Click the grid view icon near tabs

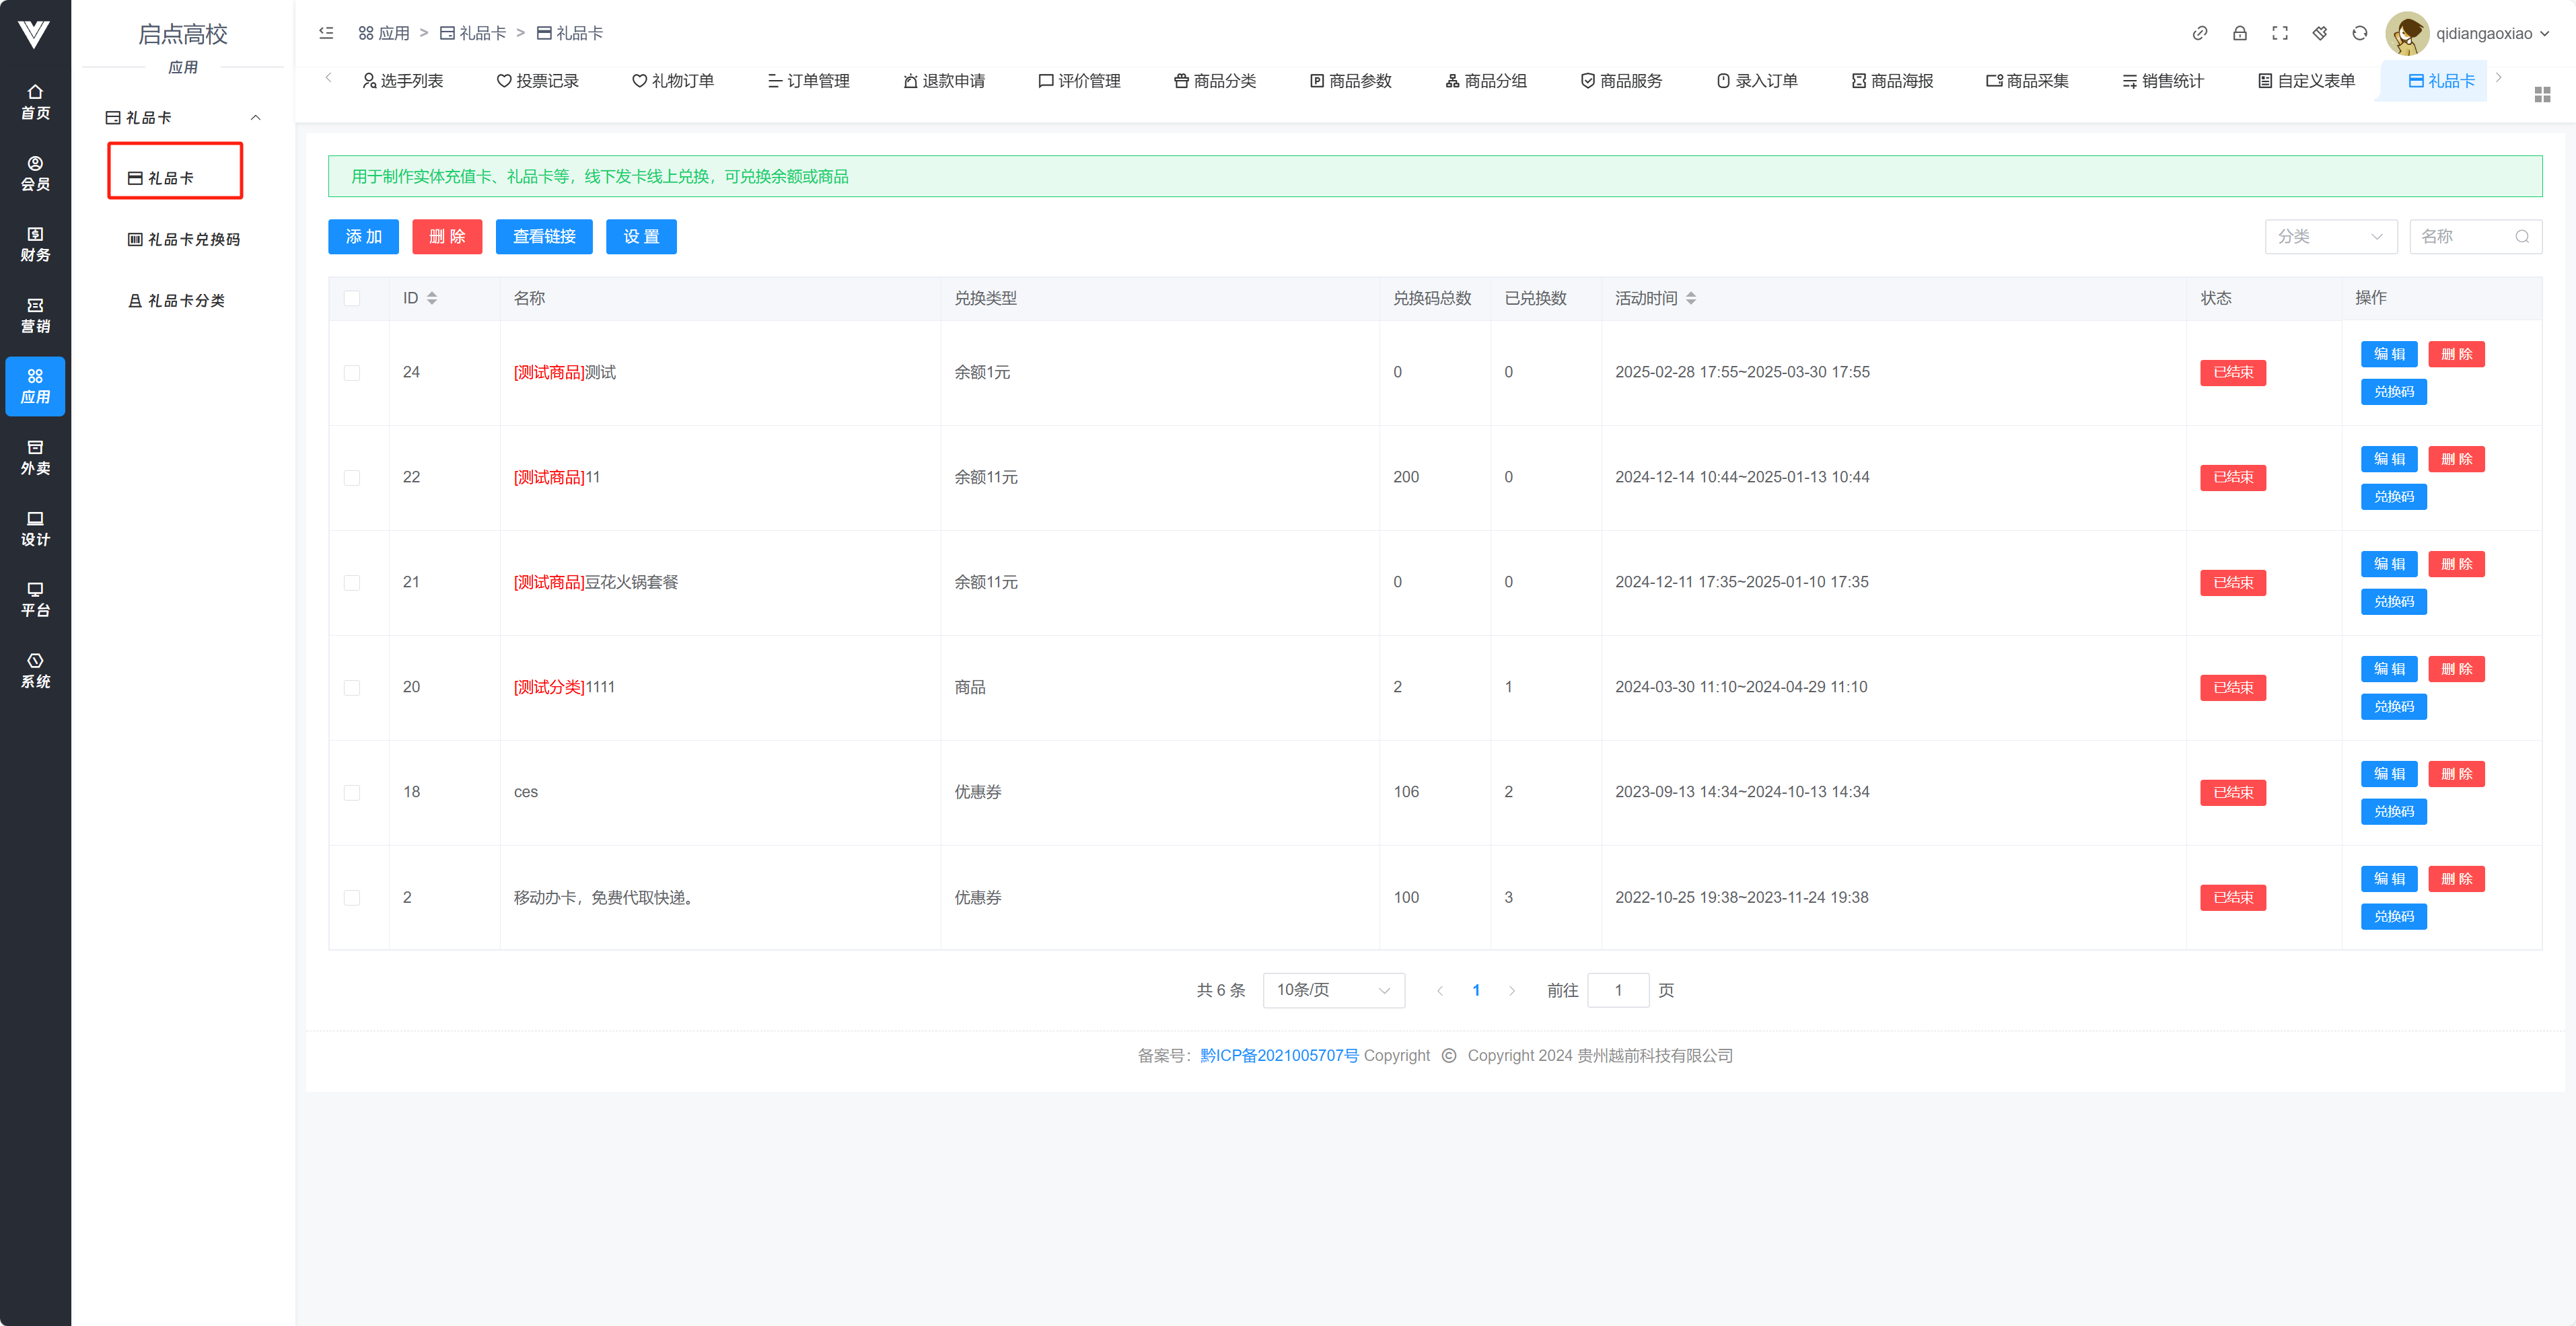(x=2542, y=94)
